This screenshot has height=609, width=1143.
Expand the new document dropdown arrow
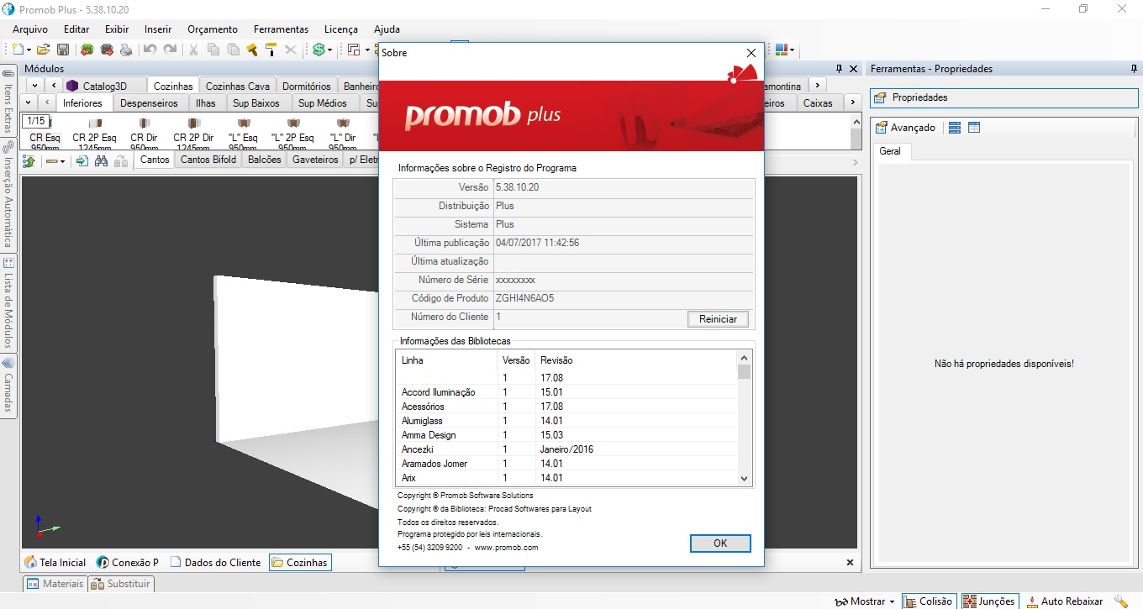(x=28, y=50)
